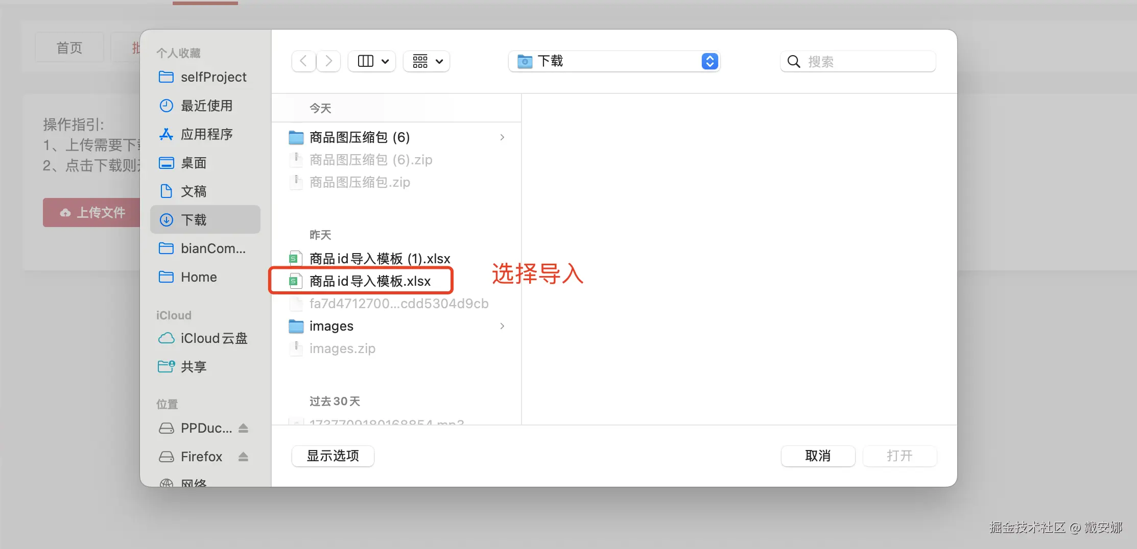Click the document icon beside 文稿
The height and width of the screenshot is (549, 1137).
pyautogui.click(x=166, y=191)
